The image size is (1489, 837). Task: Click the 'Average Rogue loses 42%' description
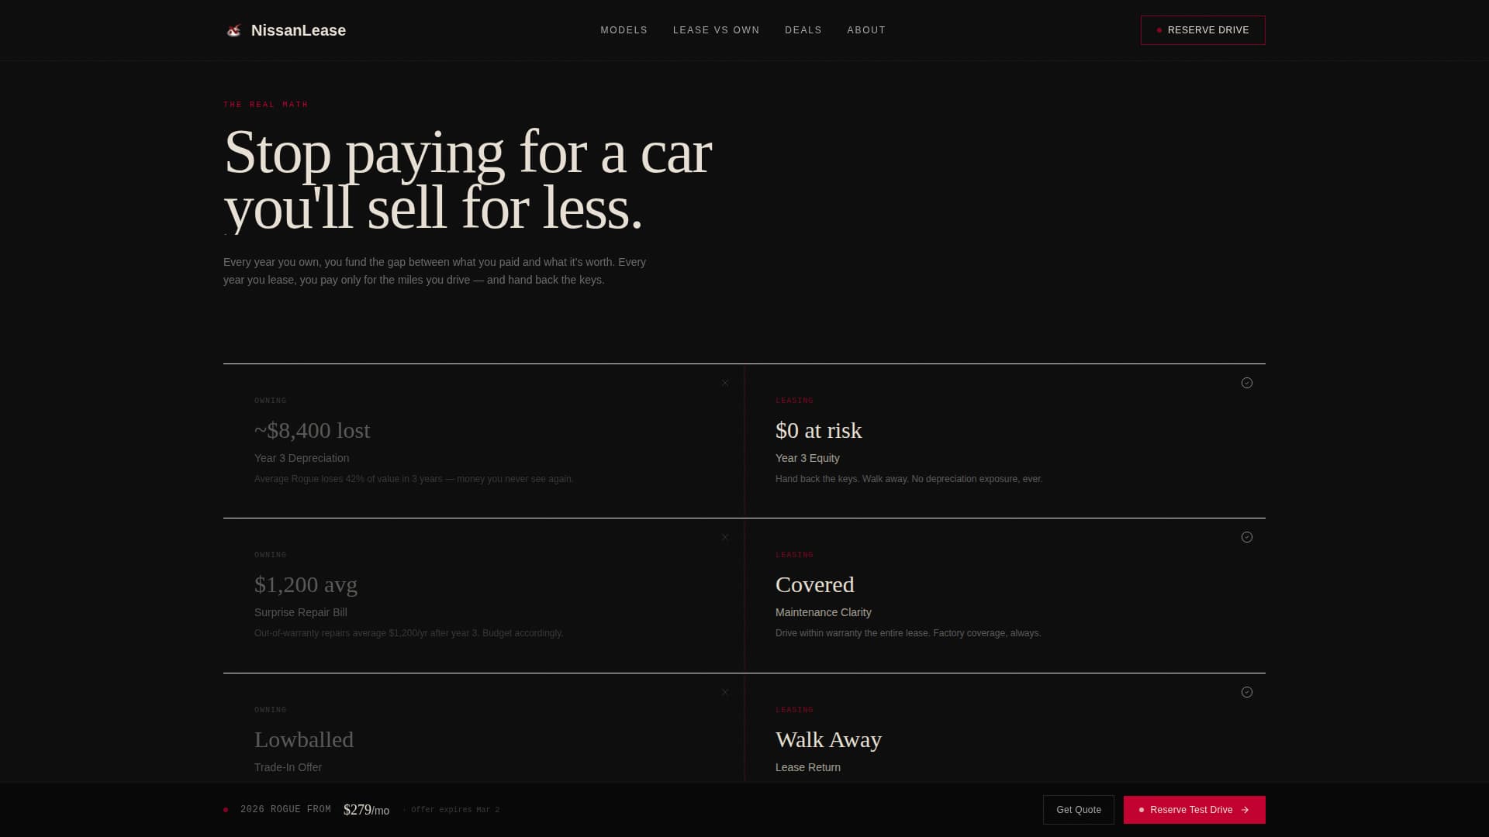click(413, 479)
